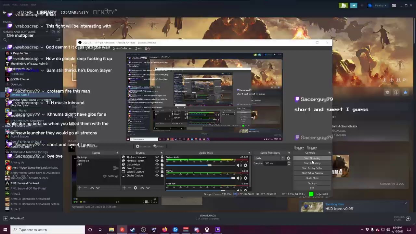416x234 pixels.
Task: Move the selected OBS source down
Action: tap(148, 188)
